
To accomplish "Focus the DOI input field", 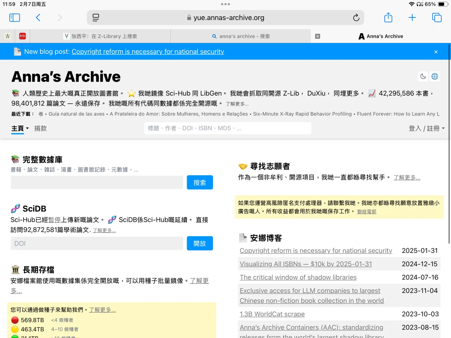I will click(x=97, y=243).
